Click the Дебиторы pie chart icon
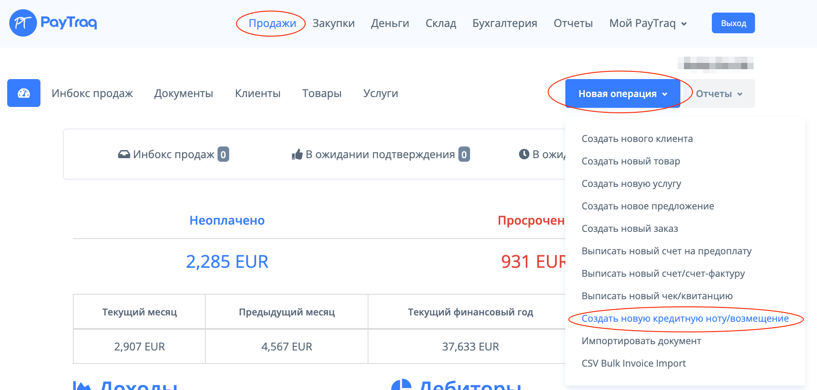Viewport: 817px width, 390px height. coord(401,385)
